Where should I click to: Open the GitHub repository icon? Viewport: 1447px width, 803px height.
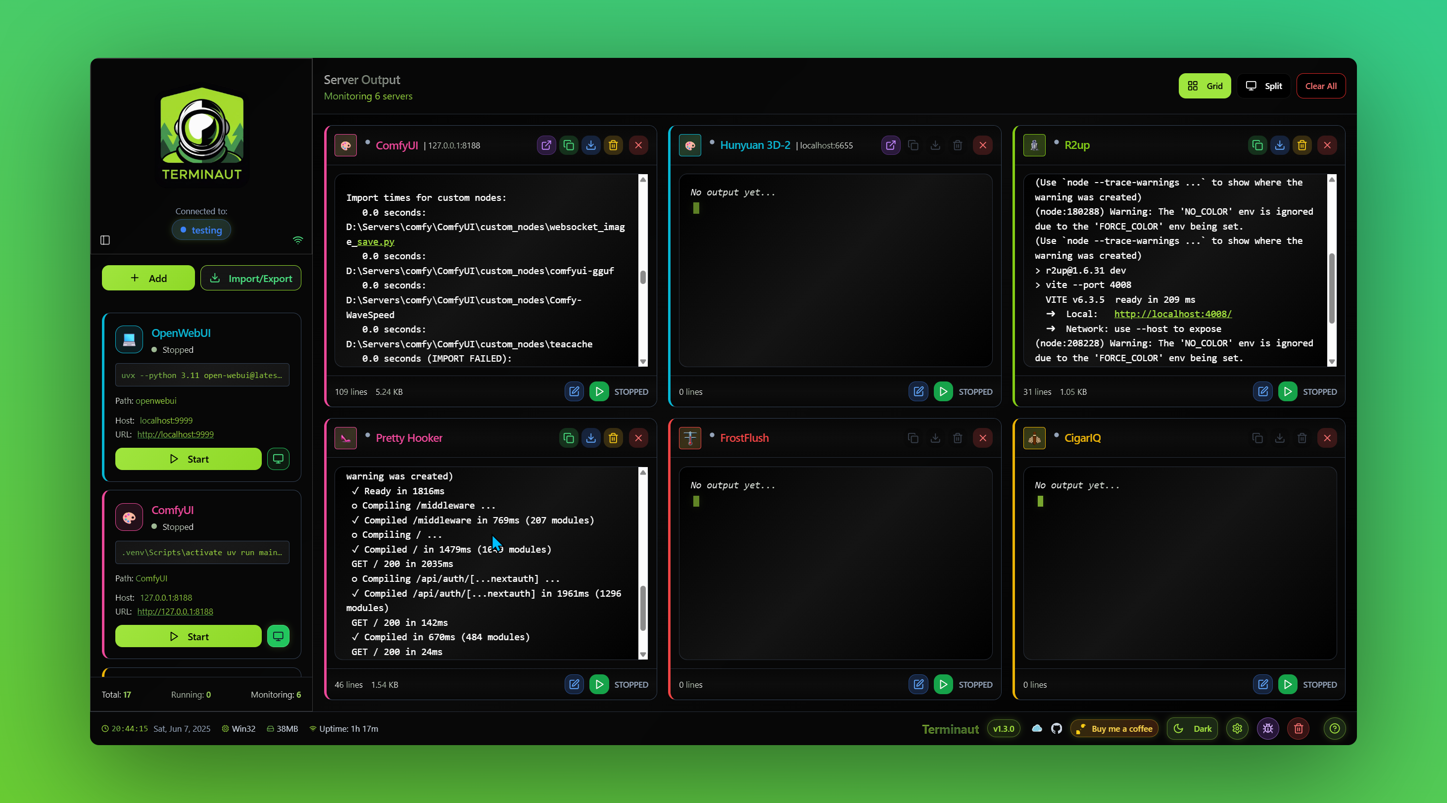tap(1057, 728)
